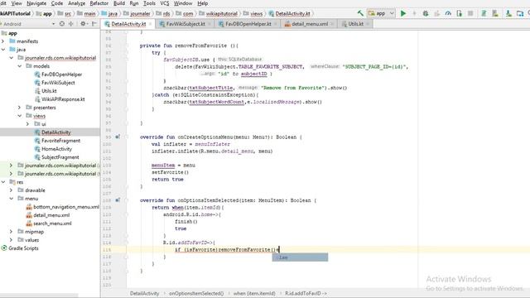
Task: Click the Debug app bug icon
Action: (x=426, y=13)
